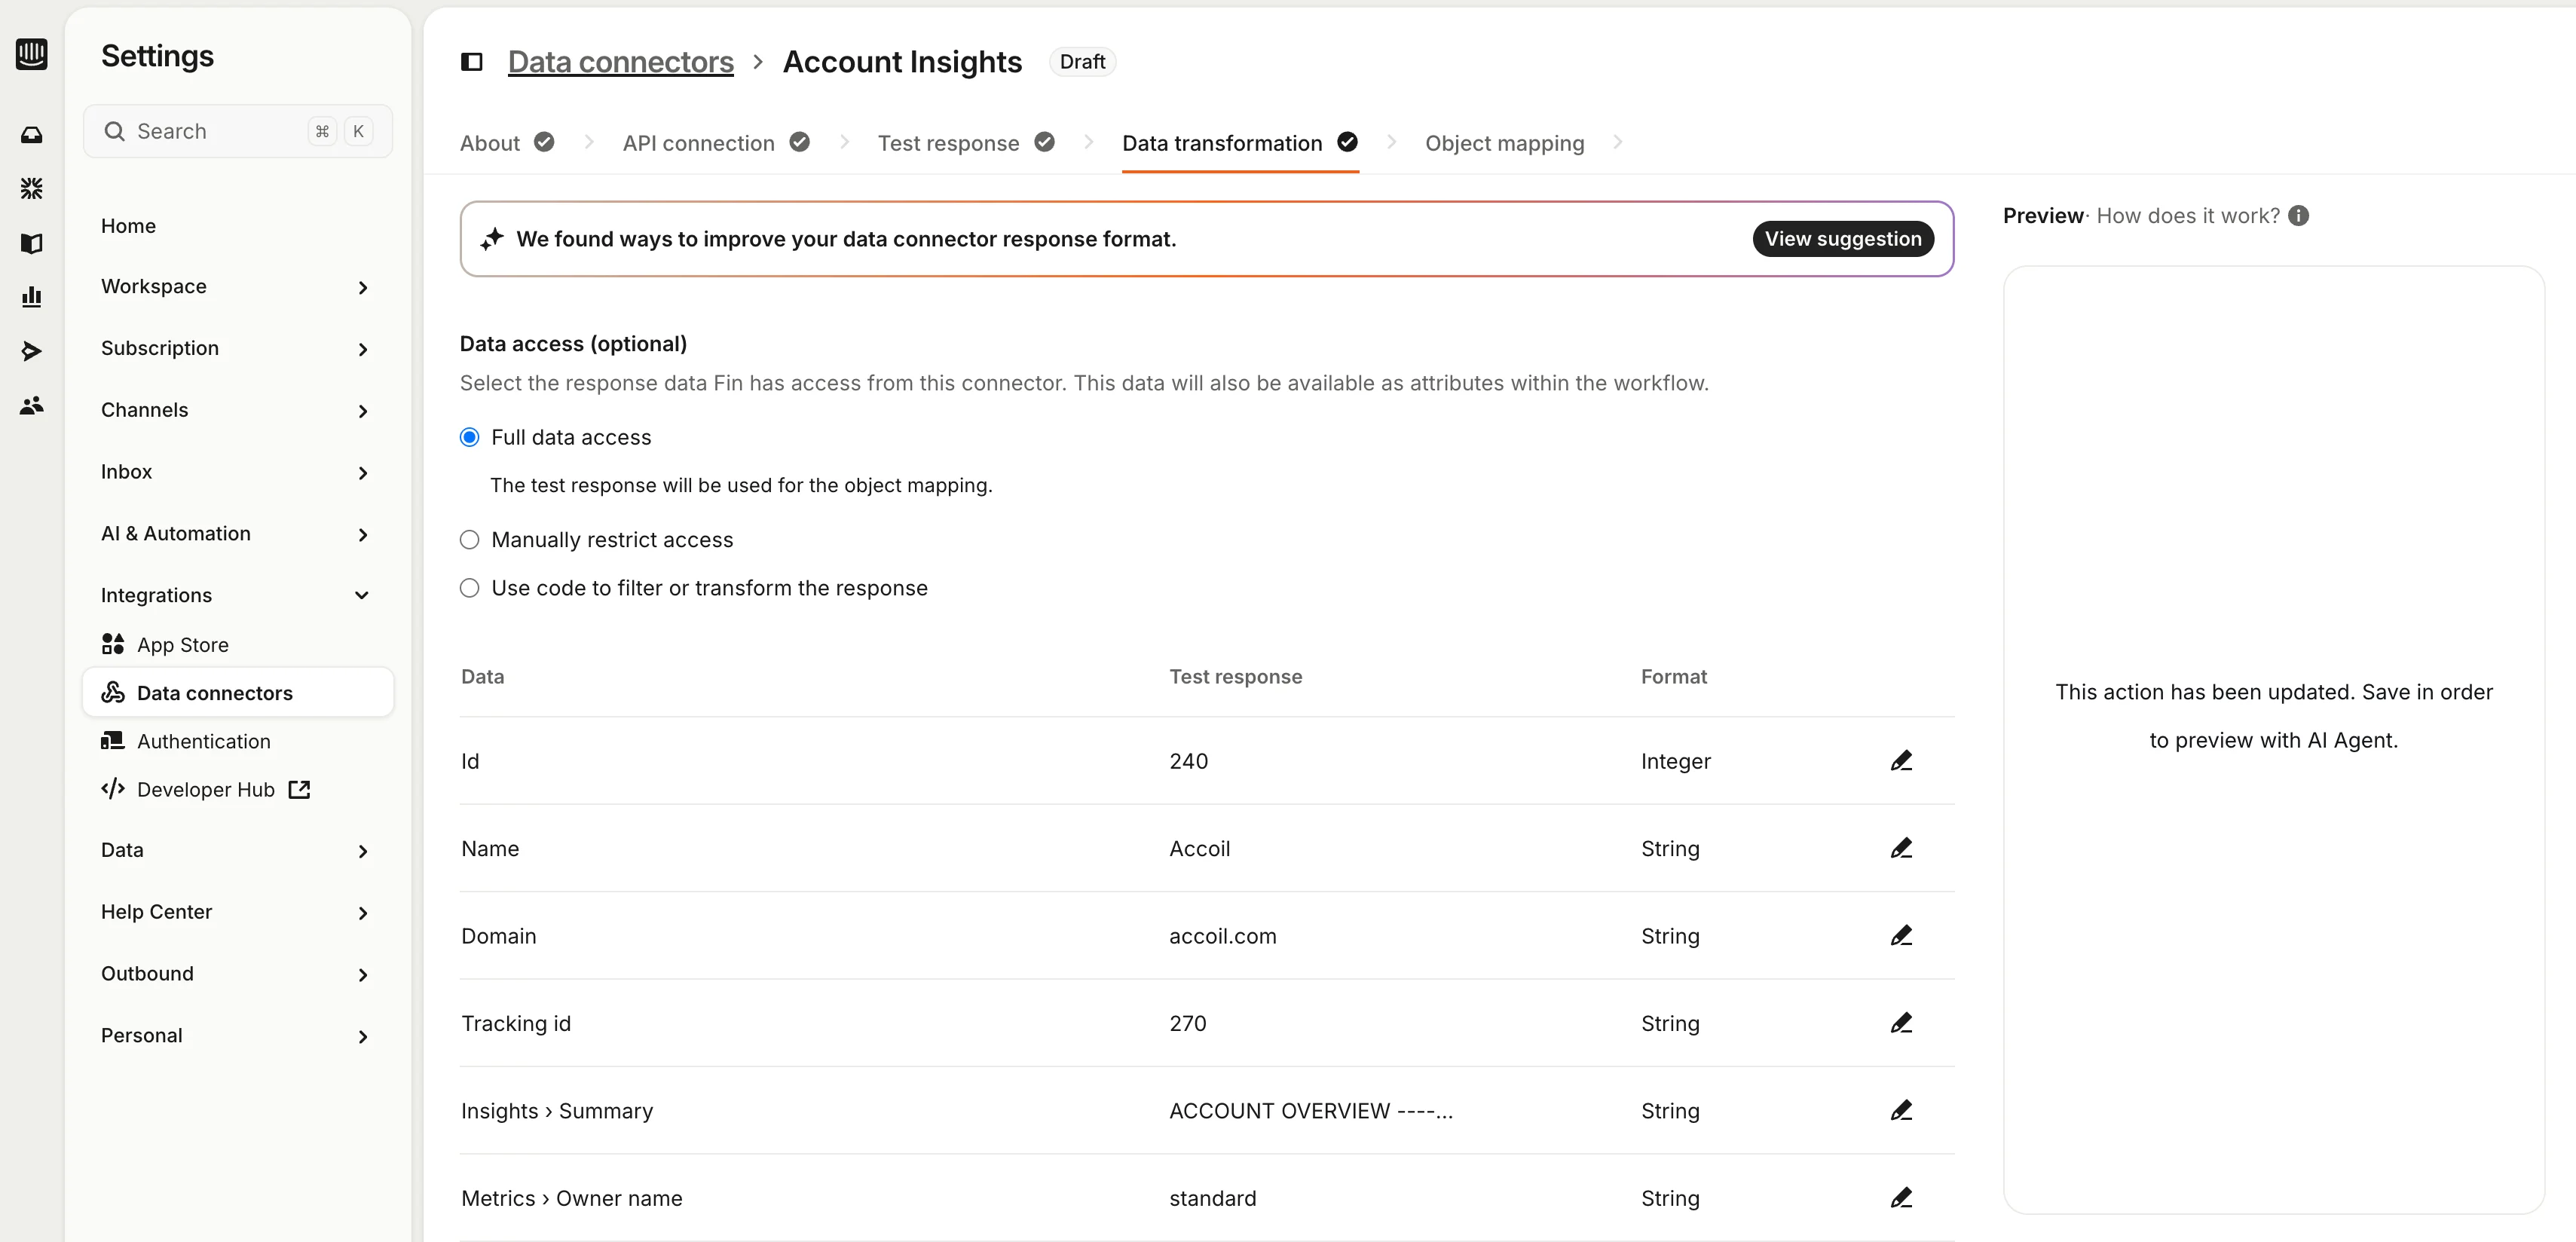Select the Full data access radio button
Screen dimensions: 2576x1242
click(469, 437)
